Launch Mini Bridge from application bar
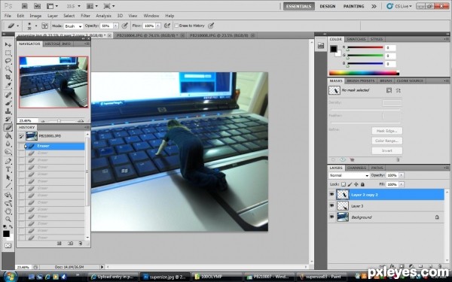 coord(37,6)
